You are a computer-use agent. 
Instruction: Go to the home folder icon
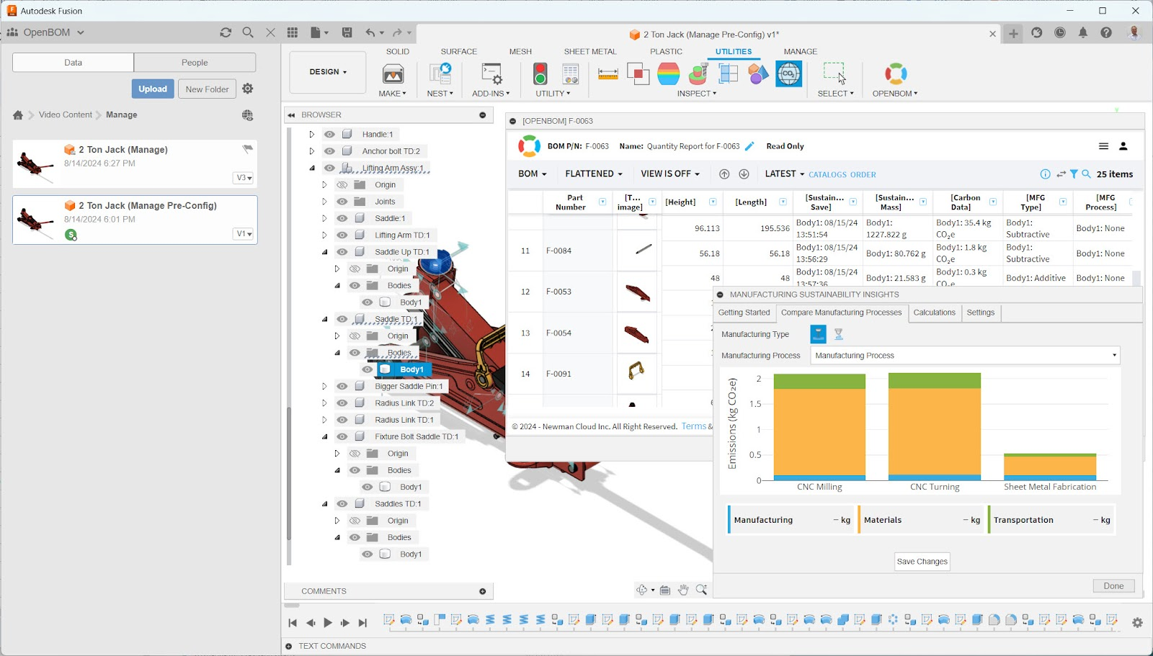point(18,115)
